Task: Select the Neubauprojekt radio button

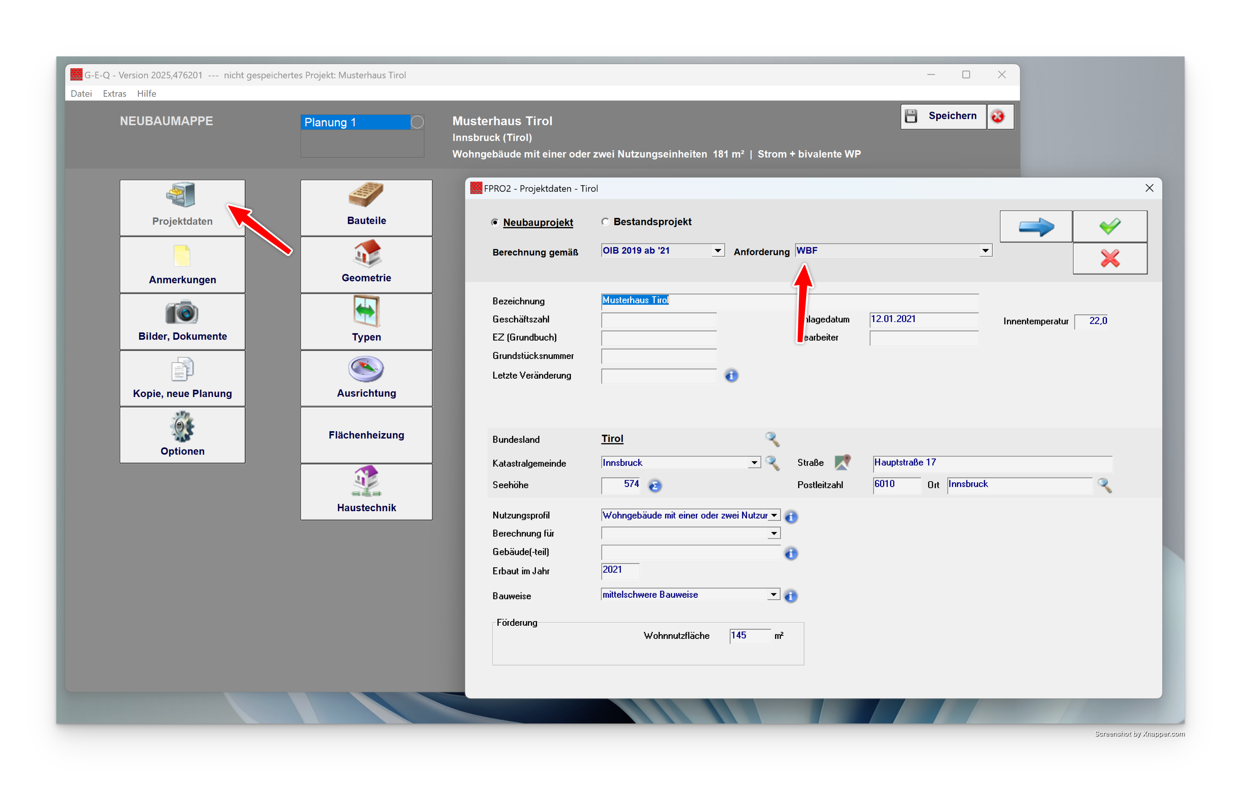Action: pyautogui.click(x=495, y=222)
